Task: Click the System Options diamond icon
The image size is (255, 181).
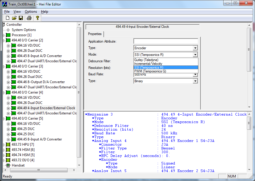Action: tap(8, 30)
